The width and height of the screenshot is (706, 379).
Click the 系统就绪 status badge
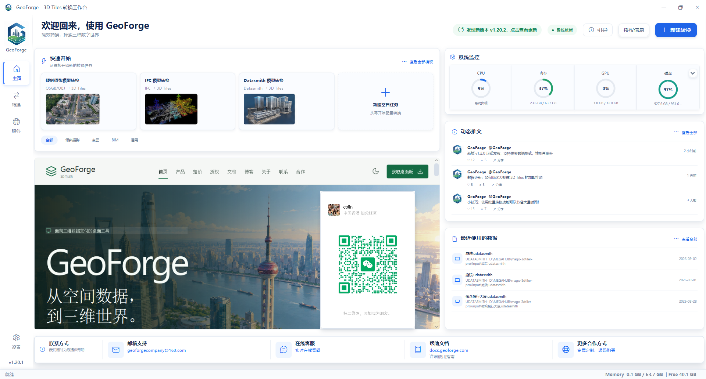[562, 30]
